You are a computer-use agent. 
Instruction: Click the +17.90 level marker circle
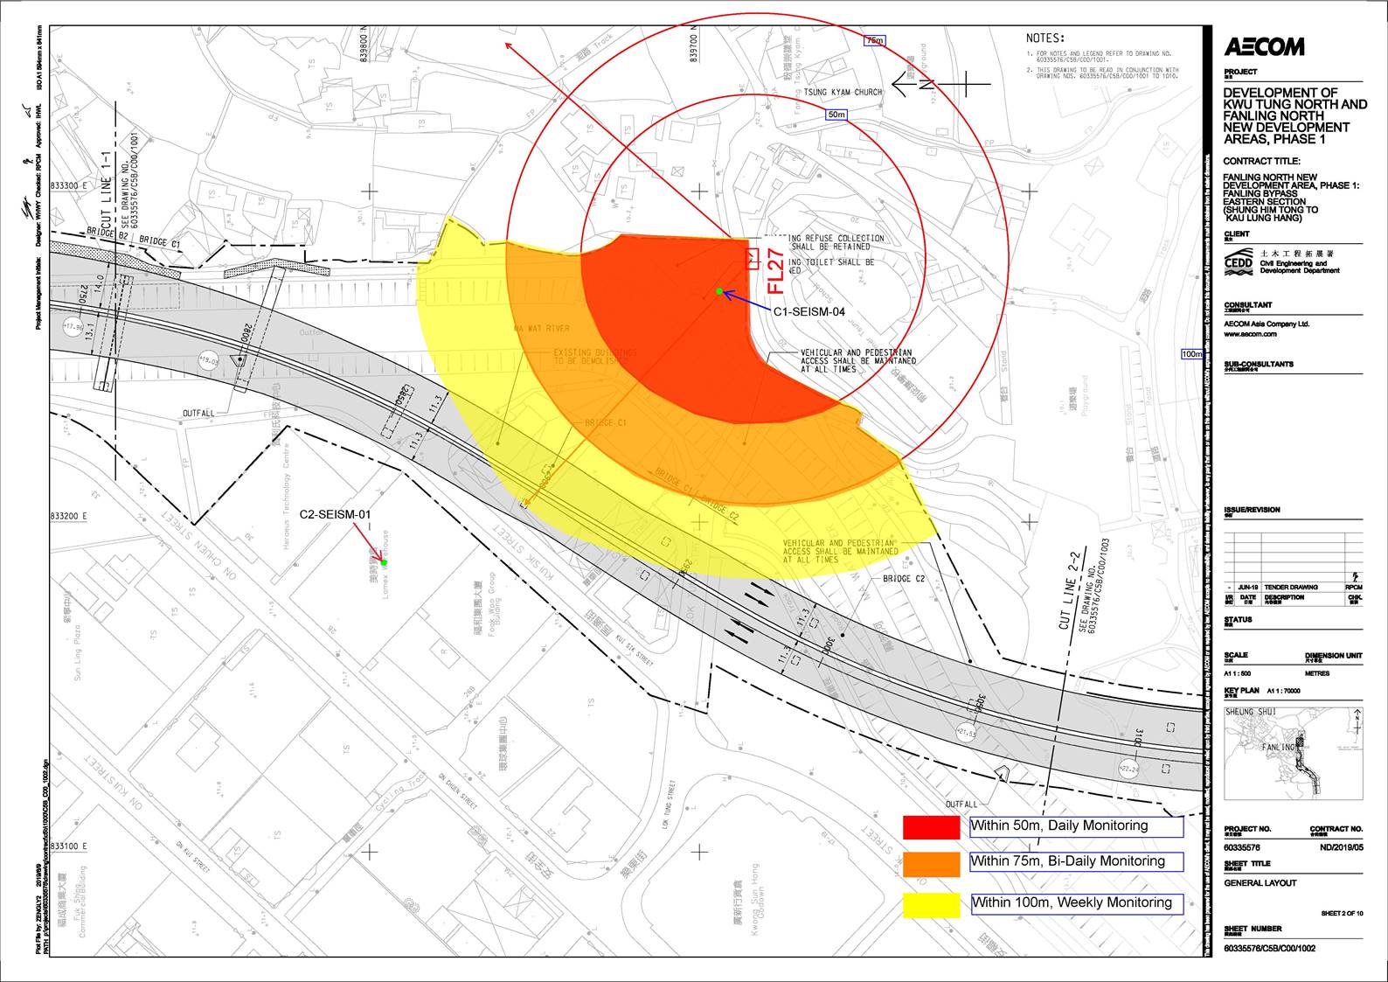point(73,329)
